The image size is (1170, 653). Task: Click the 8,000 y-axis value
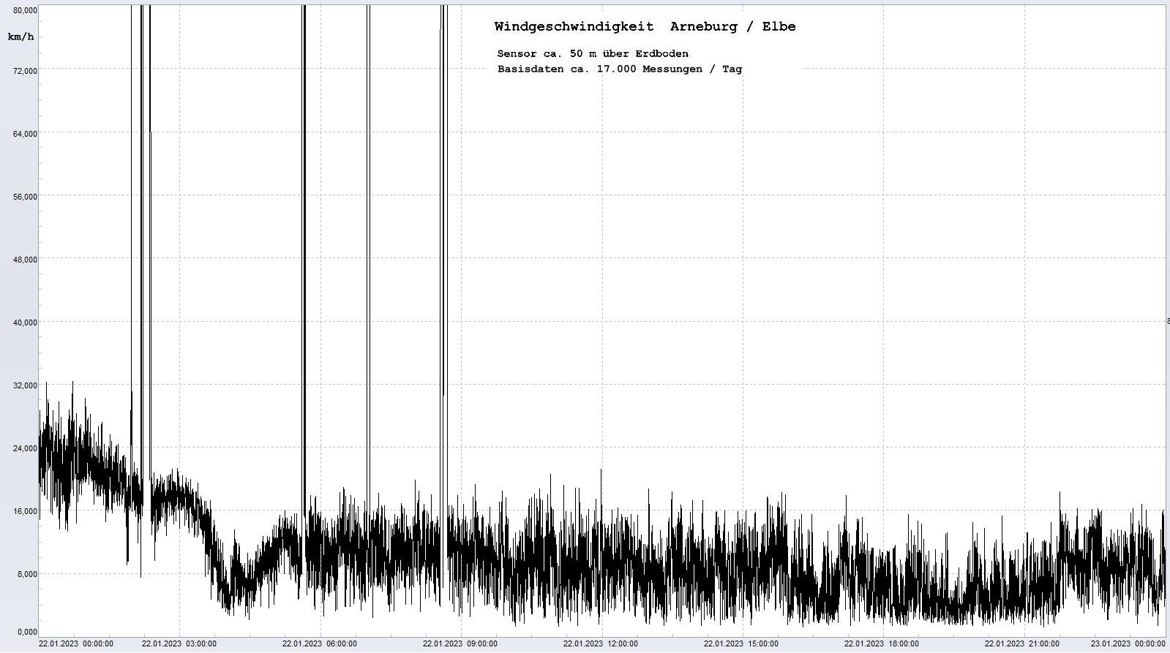(x=27, y=574)
